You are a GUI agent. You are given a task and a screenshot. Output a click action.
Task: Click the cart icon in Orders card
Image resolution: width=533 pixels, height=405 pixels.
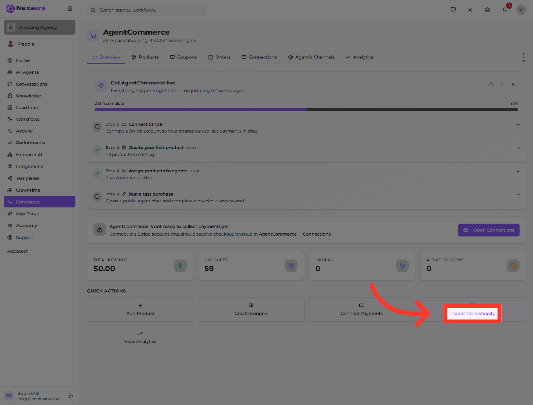pos(402,265)
